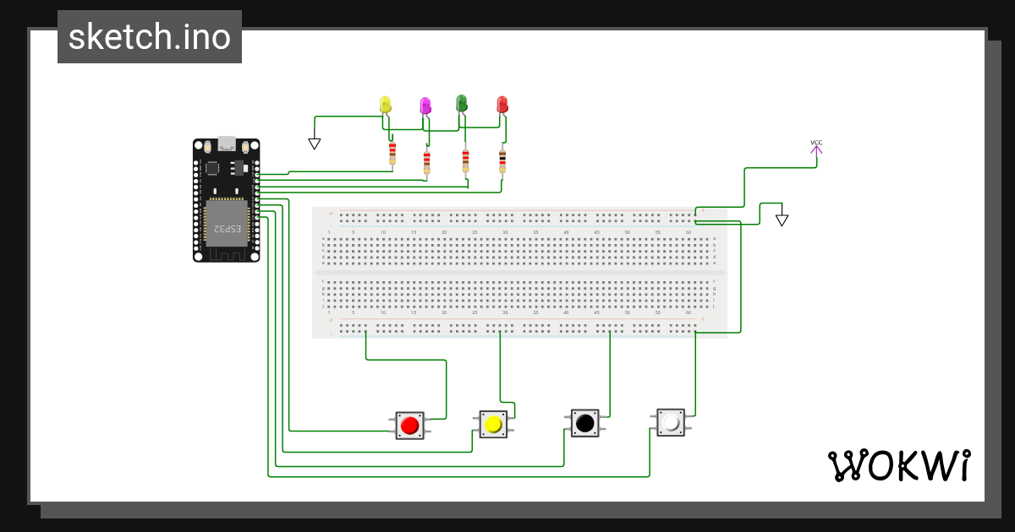Click the resistor below the magenta LED

tap(426, 160)
